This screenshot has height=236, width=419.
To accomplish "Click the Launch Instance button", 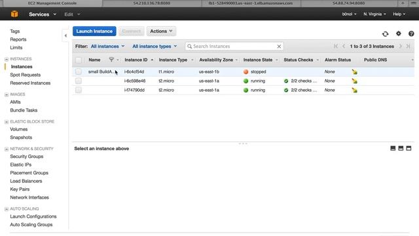I will (x=94, y=31).
